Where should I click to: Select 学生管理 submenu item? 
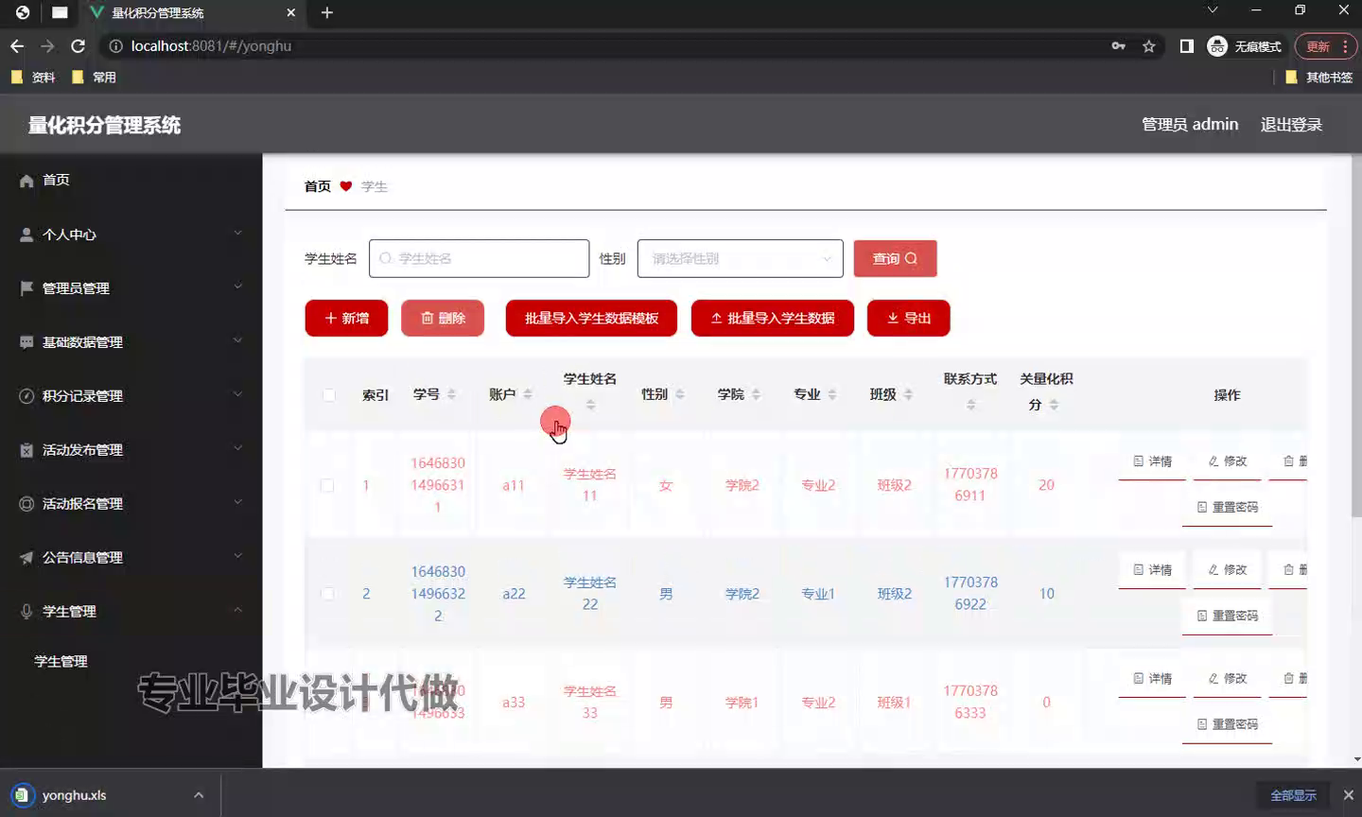61,662
